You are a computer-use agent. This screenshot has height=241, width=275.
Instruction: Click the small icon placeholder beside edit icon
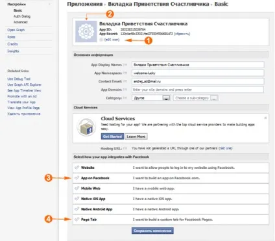coord(101,40)
